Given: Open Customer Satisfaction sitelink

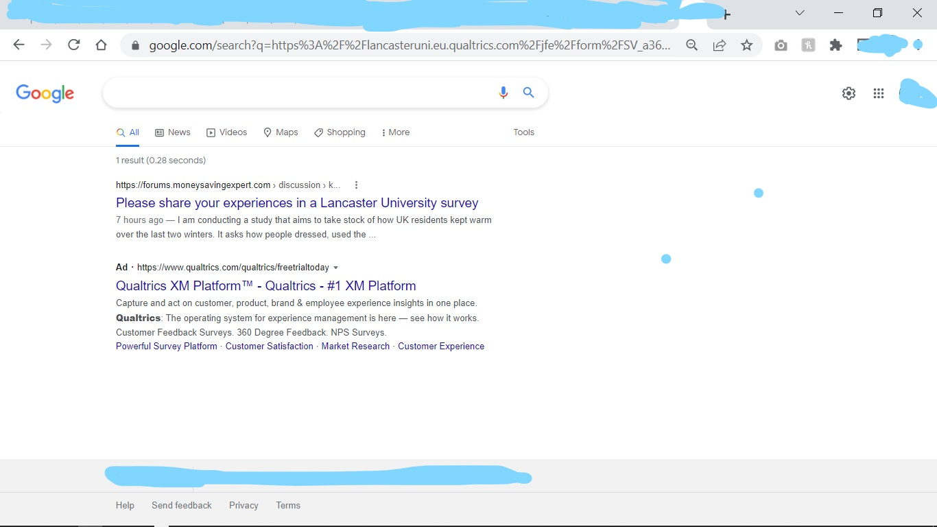Looking at the screenshot, I should pyautogui.click(x=270, y=347).
